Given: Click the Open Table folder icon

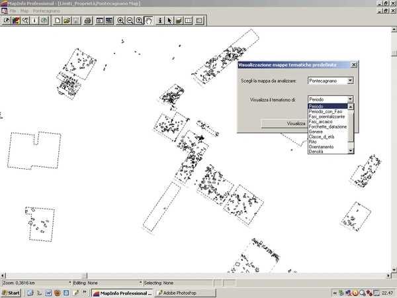Looking at the screenshot, I should pyautogui.click(x=67, y=21).
